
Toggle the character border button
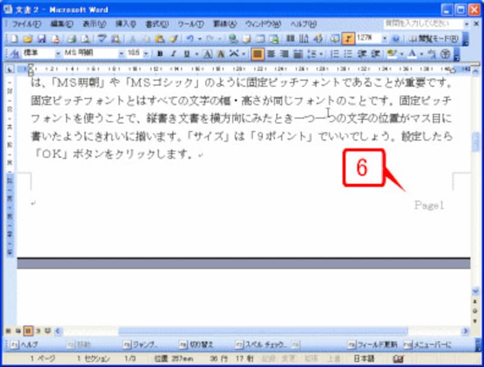pos(208,54)
